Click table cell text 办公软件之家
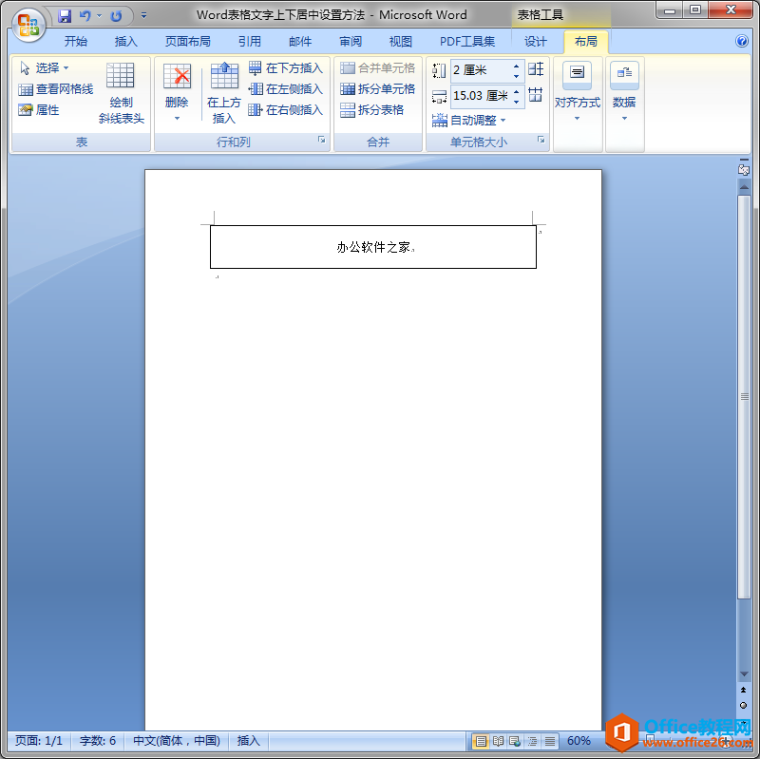Viewport: 760px width, 759px height. pos(373,247)
